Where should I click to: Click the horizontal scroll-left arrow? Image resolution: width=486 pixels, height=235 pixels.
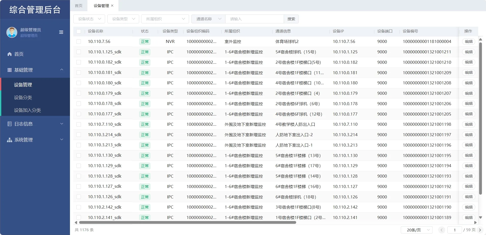(x=76, y=223)
